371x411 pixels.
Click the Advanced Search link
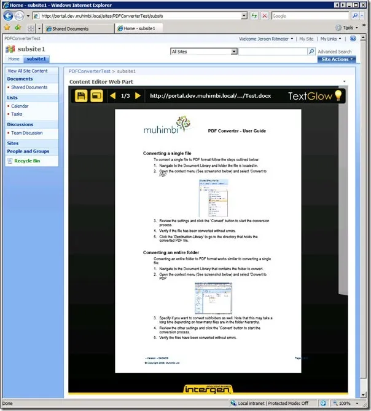(x=335, y=52)
